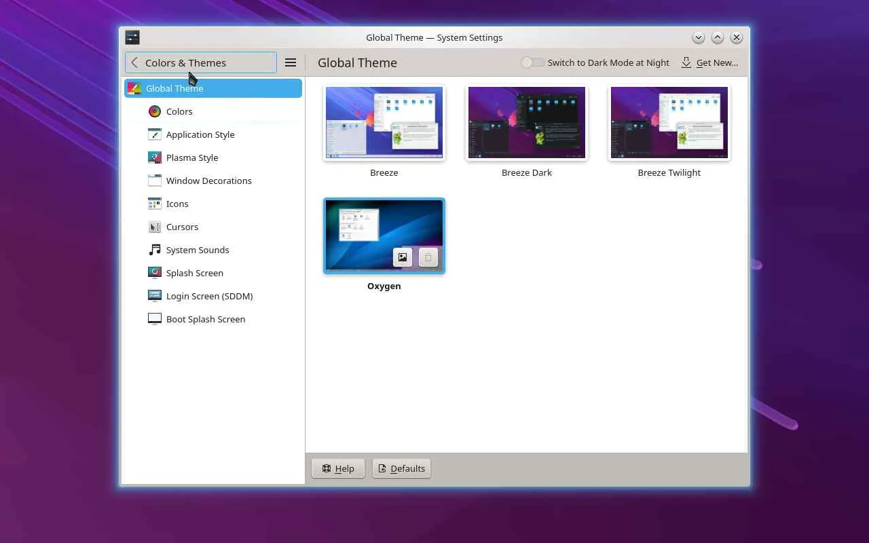
Task: Click the Splash Screen icon
Action: 155,273
